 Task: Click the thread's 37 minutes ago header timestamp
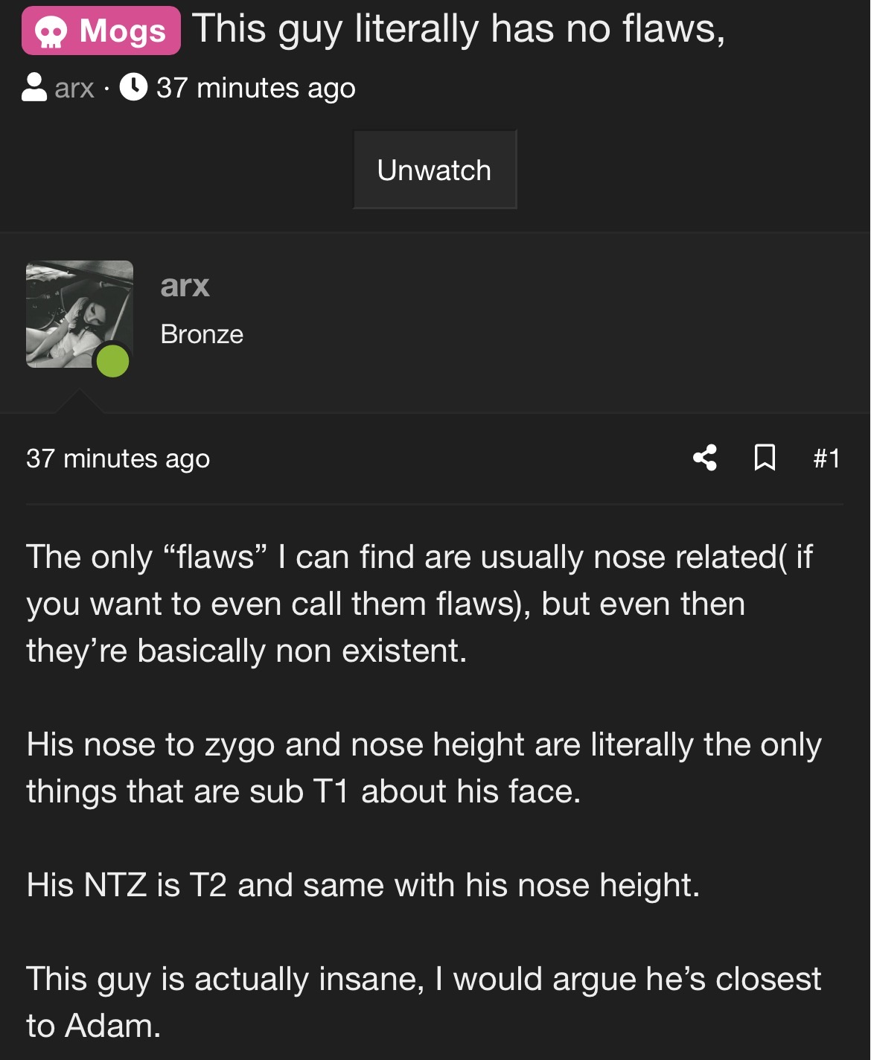click(255, 88)
